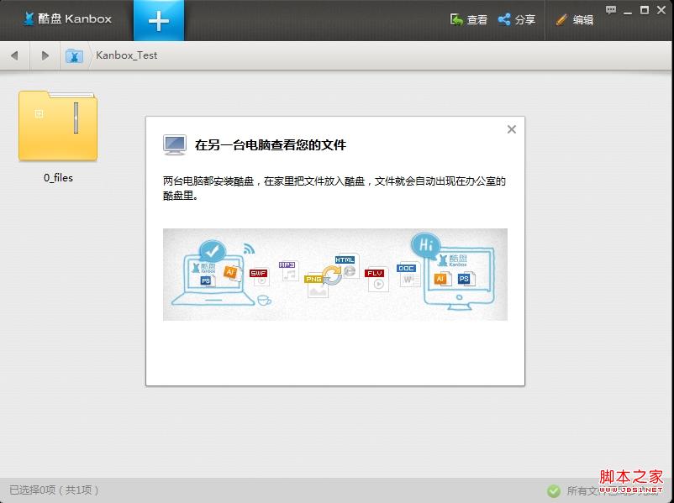Navigate back using the left arrow
The height and width of the screenshot is (503, 674).
pyautogui.click(x=13, y=55)
